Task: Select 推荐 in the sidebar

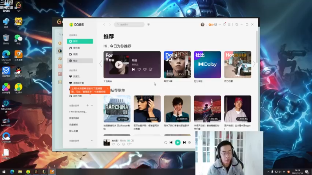Action: pyautogui.click(x=80, y=41)
